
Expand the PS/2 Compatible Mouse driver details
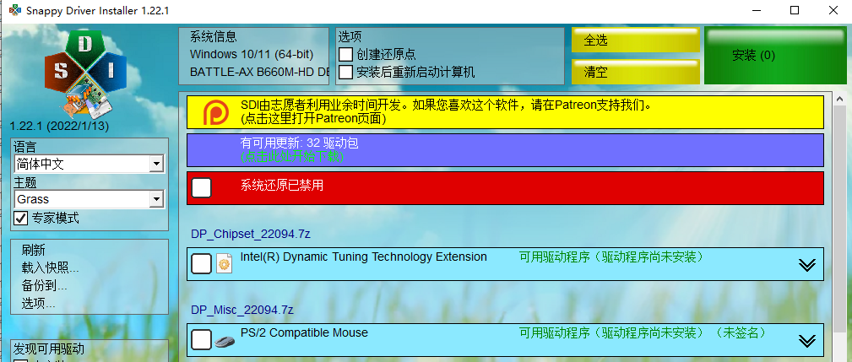[806, 341]
